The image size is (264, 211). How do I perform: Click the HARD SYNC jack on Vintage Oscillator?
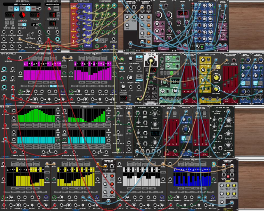[145, 113]
